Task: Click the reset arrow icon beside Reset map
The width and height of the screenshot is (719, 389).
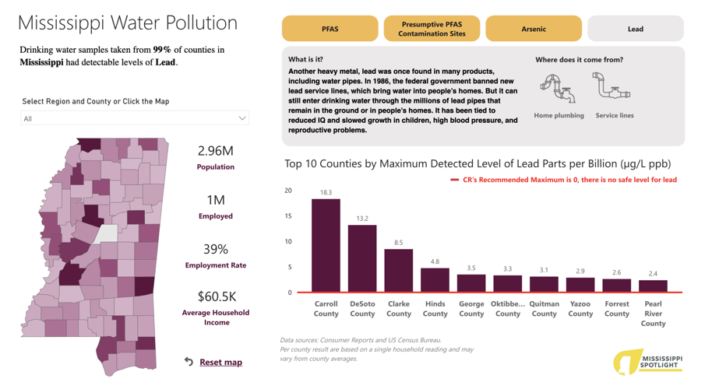Action: tap(189, 362)
